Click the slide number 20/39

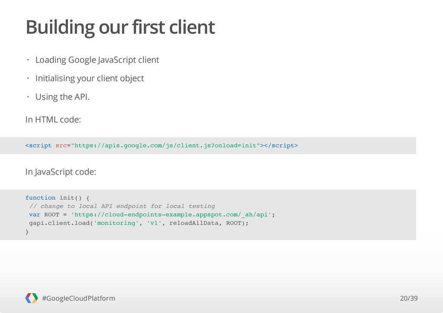408,298
